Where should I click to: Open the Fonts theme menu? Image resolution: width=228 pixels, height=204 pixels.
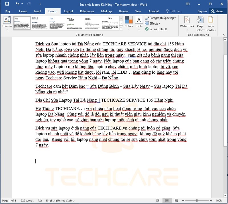[139, 23]
